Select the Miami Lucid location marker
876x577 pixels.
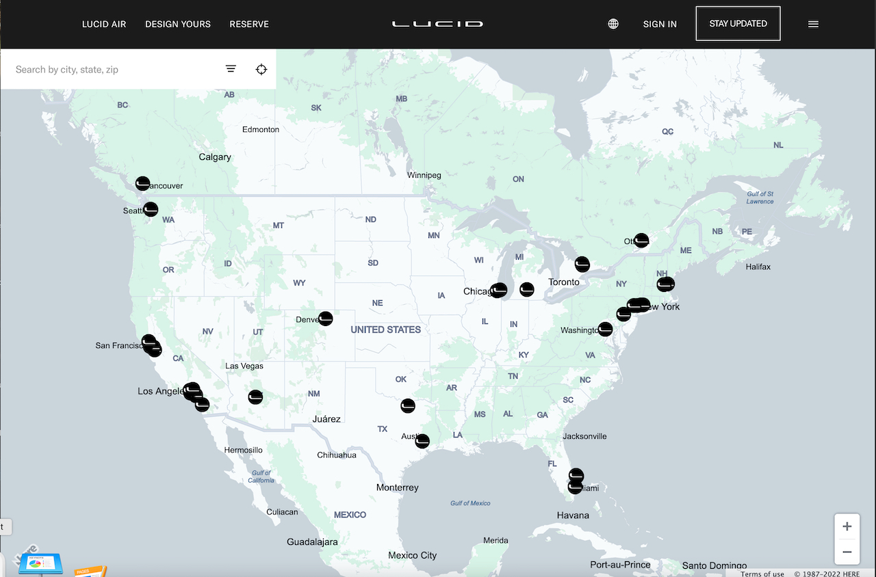[x=575, y=487]
